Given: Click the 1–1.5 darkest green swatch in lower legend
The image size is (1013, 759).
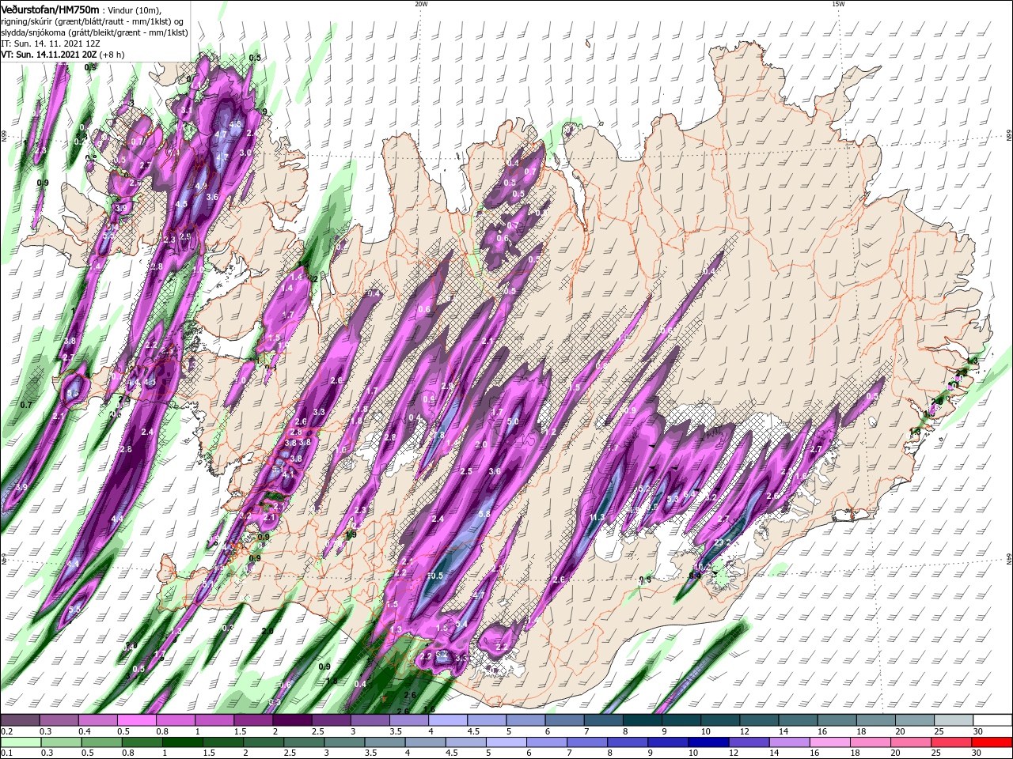Looking at the screenshot, I should [183, 742].
